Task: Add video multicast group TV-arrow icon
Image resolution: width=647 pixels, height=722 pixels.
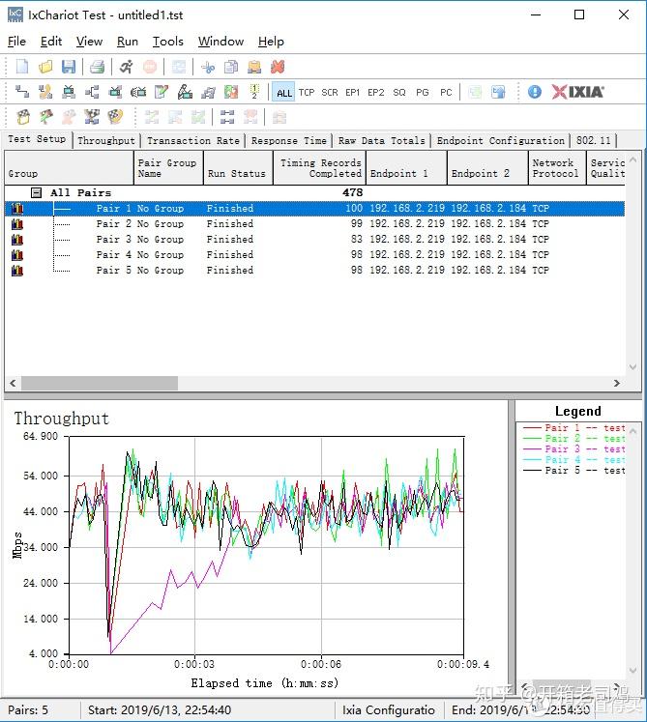Action: [115, 92]
